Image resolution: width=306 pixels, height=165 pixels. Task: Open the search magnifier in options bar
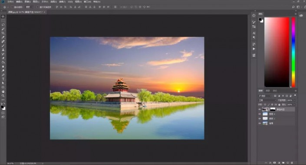[x=293, y=7]
